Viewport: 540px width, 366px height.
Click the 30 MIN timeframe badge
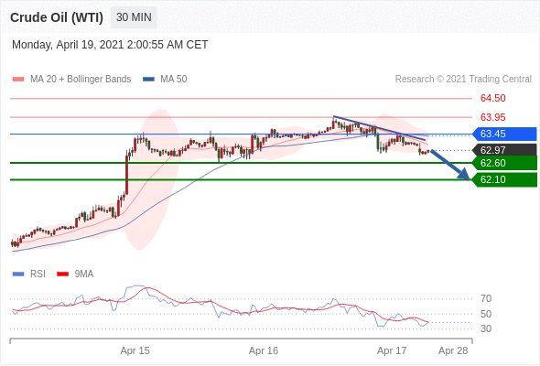pyautogui.click(x=134, y=17)
